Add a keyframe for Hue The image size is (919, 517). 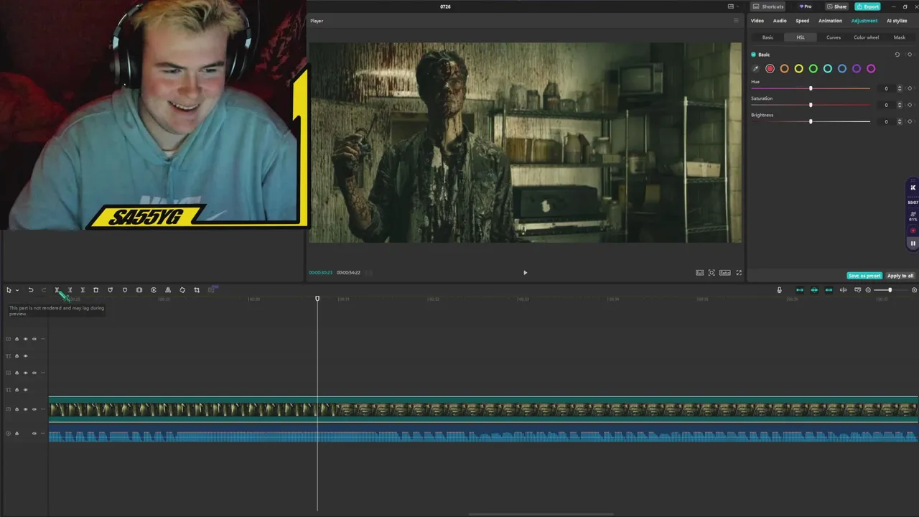pos(910,88)
